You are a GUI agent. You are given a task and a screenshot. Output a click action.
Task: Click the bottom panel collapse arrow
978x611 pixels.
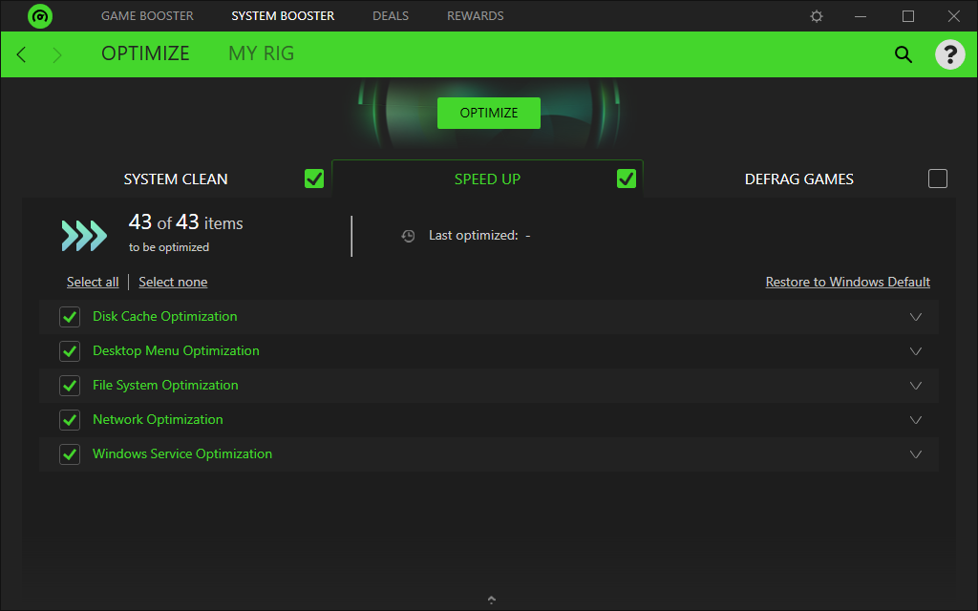pyautogui.click(x=492, y=600)
